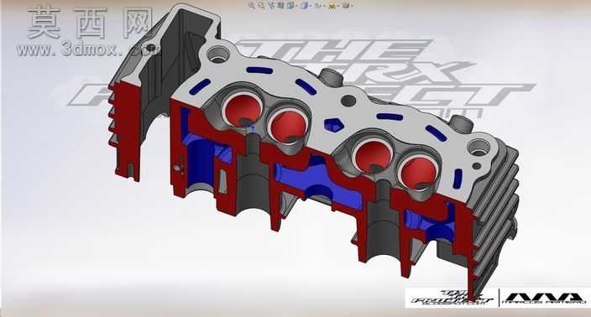Toggle the Section View tool
This screenshot has width=591, height=317.
pos(280,5)
